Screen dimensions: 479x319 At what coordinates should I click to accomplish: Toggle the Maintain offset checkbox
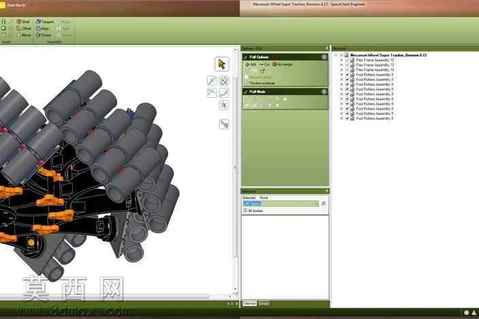point(246,78)
